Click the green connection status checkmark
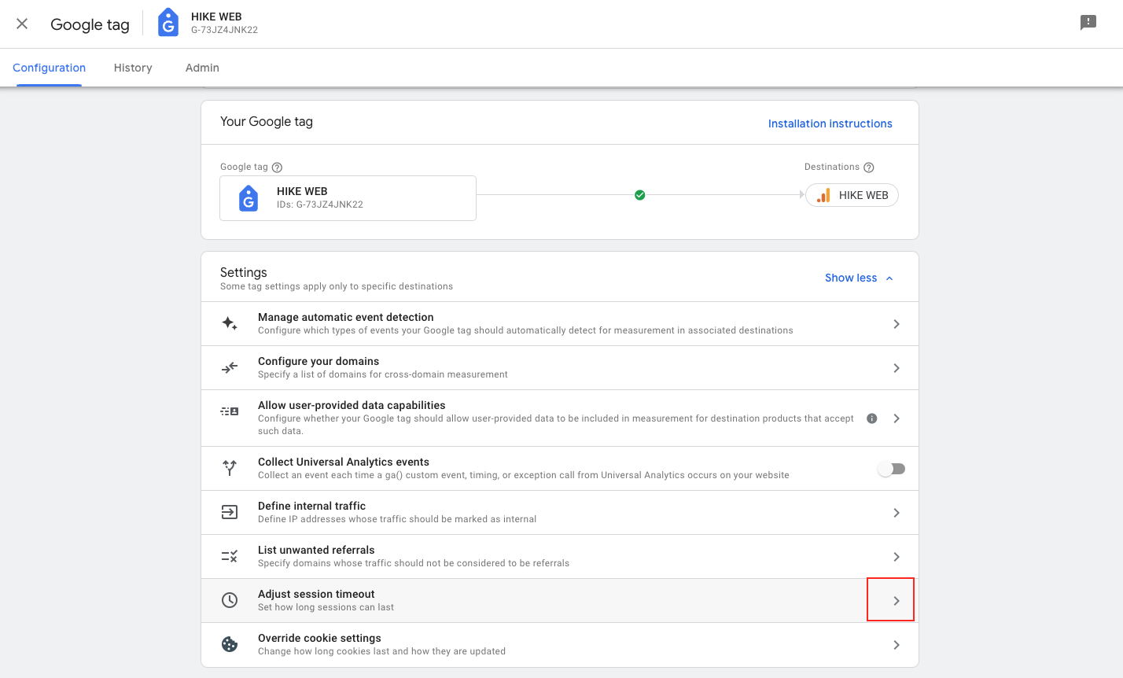Image resolution: width=1123 pixels, height=678 pixels. point(640,195)
